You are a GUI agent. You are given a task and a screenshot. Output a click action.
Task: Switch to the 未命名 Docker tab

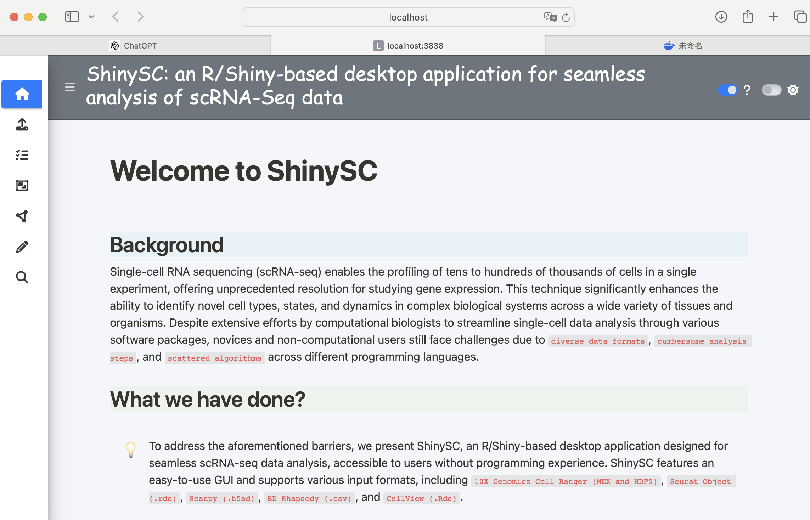682,46
